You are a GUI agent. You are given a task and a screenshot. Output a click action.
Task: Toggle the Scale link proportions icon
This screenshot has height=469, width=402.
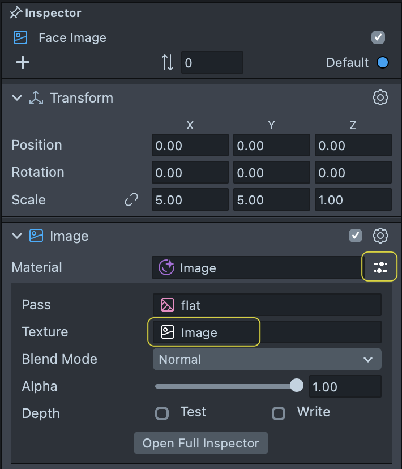[131, 200]
